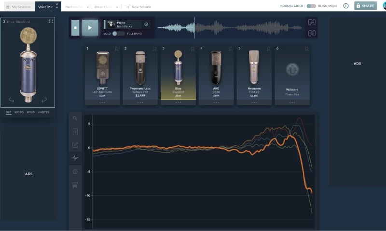Bookmark the Blue Bluebird mic
Viewport: 386px width, 231px height.
click(x=193, y=49)
